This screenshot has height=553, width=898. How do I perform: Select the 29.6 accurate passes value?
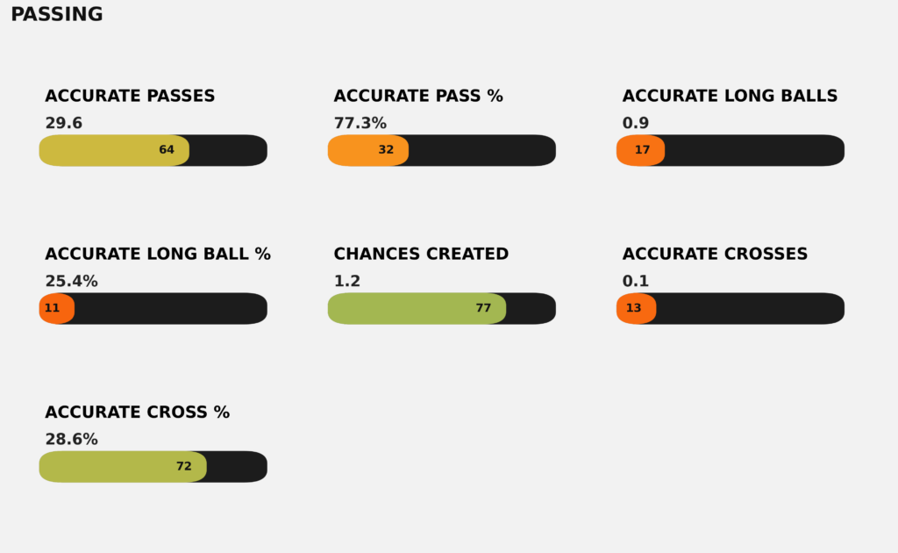click(x=64, y=124)
